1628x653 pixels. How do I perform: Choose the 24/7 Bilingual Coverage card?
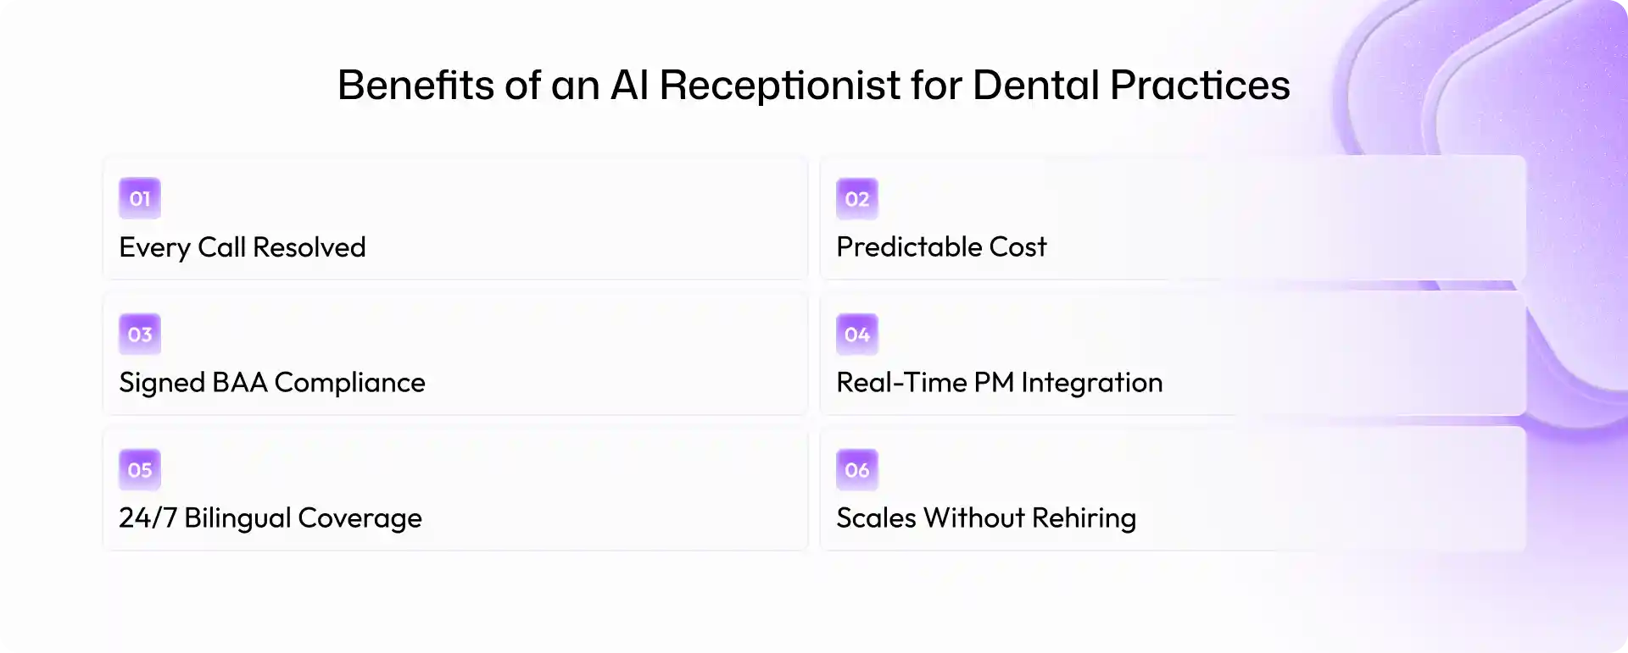(x=455, y=489)
